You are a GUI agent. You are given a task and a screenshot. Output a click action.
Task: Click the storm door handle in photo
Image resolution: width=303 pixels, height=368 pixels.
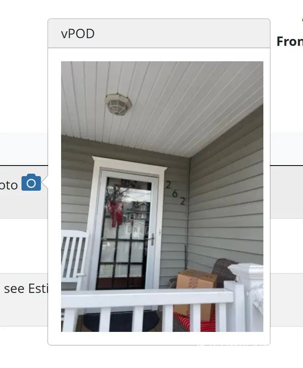point(153,239)
